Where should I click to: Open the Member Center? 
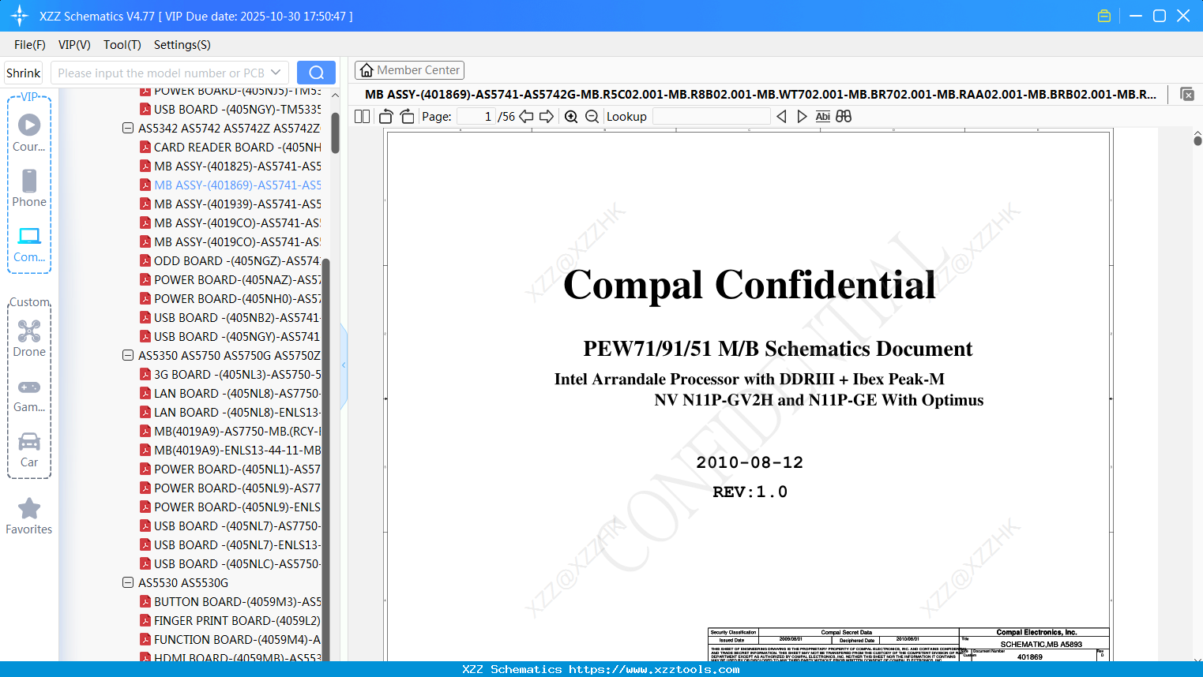tap(409, 70)
